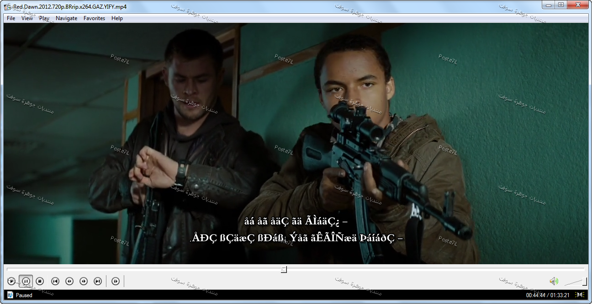The height and width of the screenshot is (304, 592).
Task: Click the 'Paused' status text
Action: [24, 295]
